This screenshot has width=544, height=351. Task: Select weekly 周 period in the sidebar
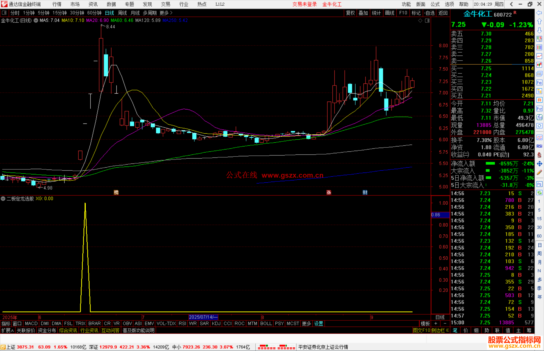(x=539, y=253)
